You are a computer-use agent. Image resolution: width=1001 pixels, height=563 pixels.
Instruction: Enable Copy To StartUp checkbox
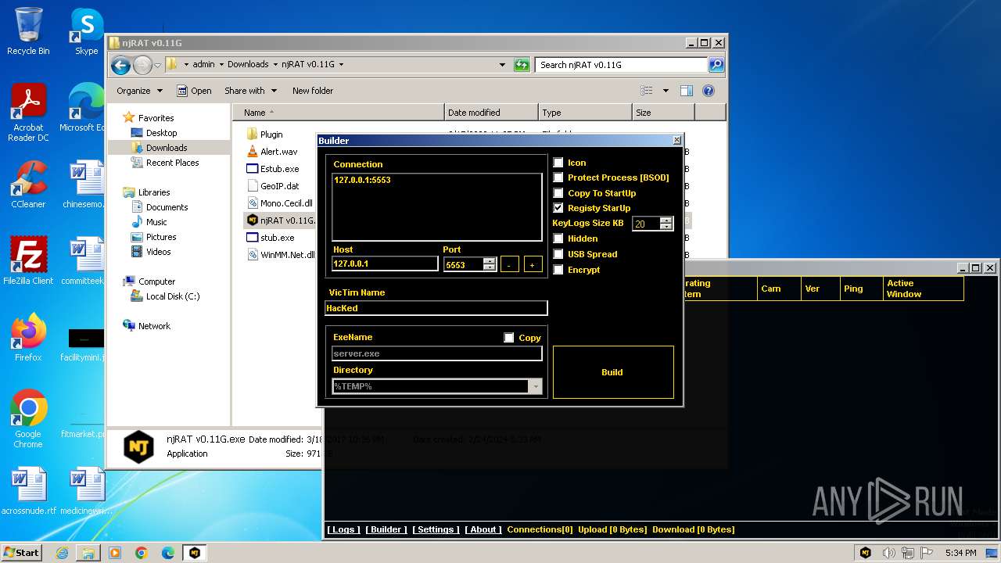[558, 193]
